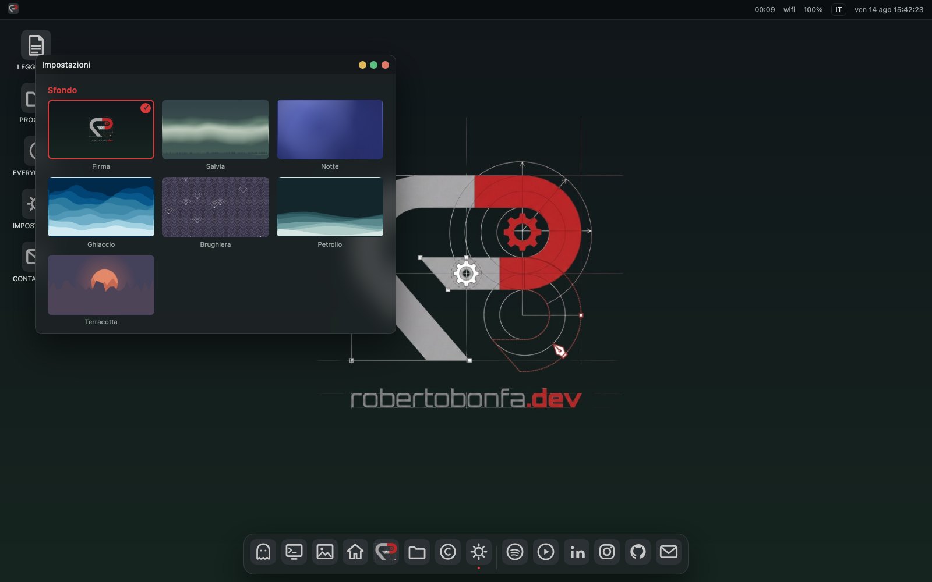The width and height of the screenshot is (932, 582).
Task: Click the Impostazioni window title
Action: pyautogui.click(x=66, y=65)
